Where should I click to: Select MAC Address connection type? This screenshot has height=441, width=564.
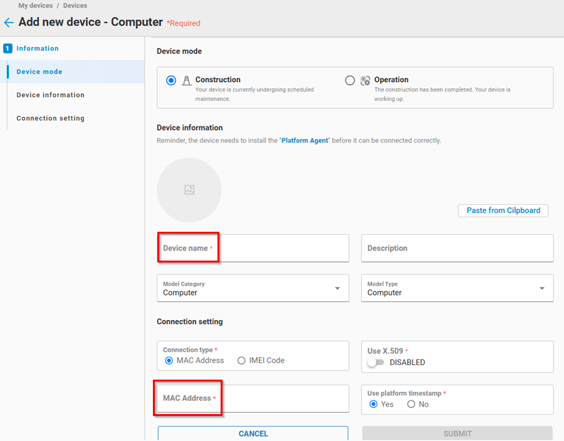click(169, 361)
